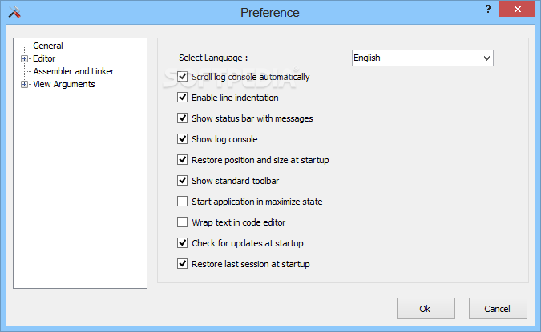Enable Wrap text in code editor
Image resolution: width=541 pixels, height=332 pixels.
point(182,222)
